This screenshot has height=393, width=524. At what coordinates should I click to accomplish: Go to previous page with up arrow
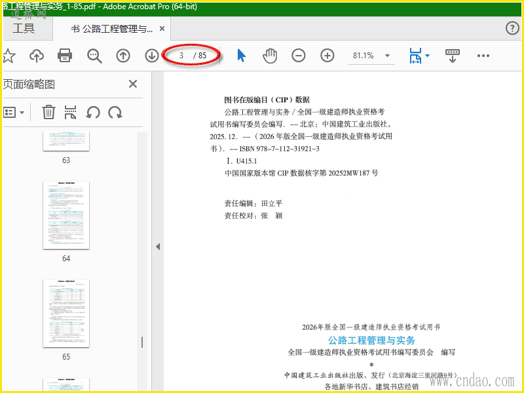[123, 56]
